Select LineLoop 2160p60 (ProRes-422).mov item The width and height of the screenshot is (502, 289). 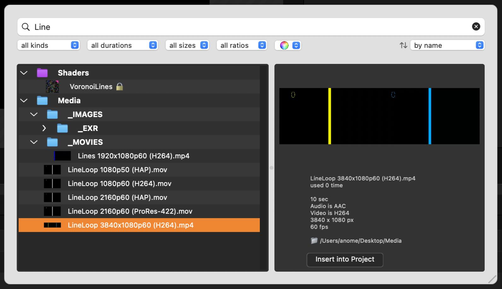coord(130,211)
